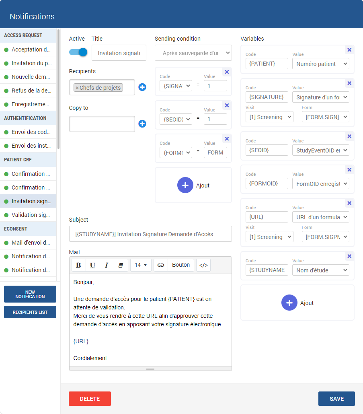Open the font size 14 dropdown

click(x=141, y=265)
